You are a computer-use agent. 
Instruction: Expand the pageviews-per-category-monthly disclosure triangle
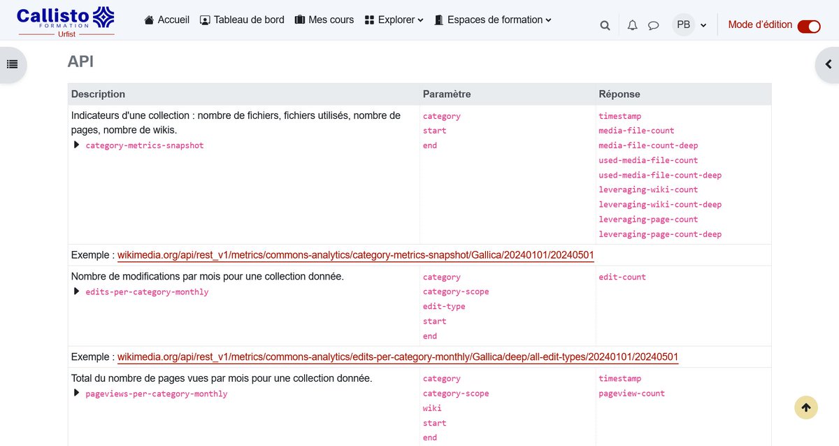click(76, 393)
